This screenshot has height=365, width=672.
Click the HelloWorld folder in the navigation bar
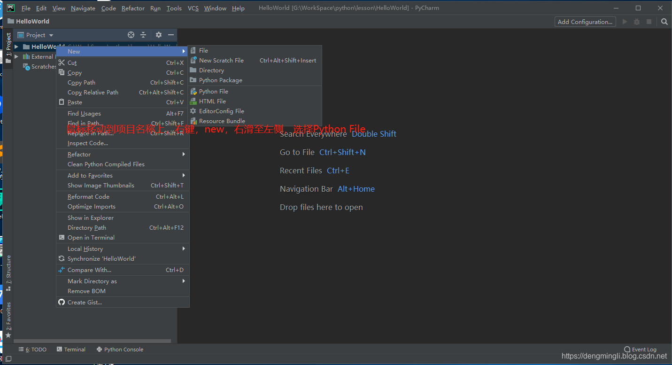click(x=28, y=21)
